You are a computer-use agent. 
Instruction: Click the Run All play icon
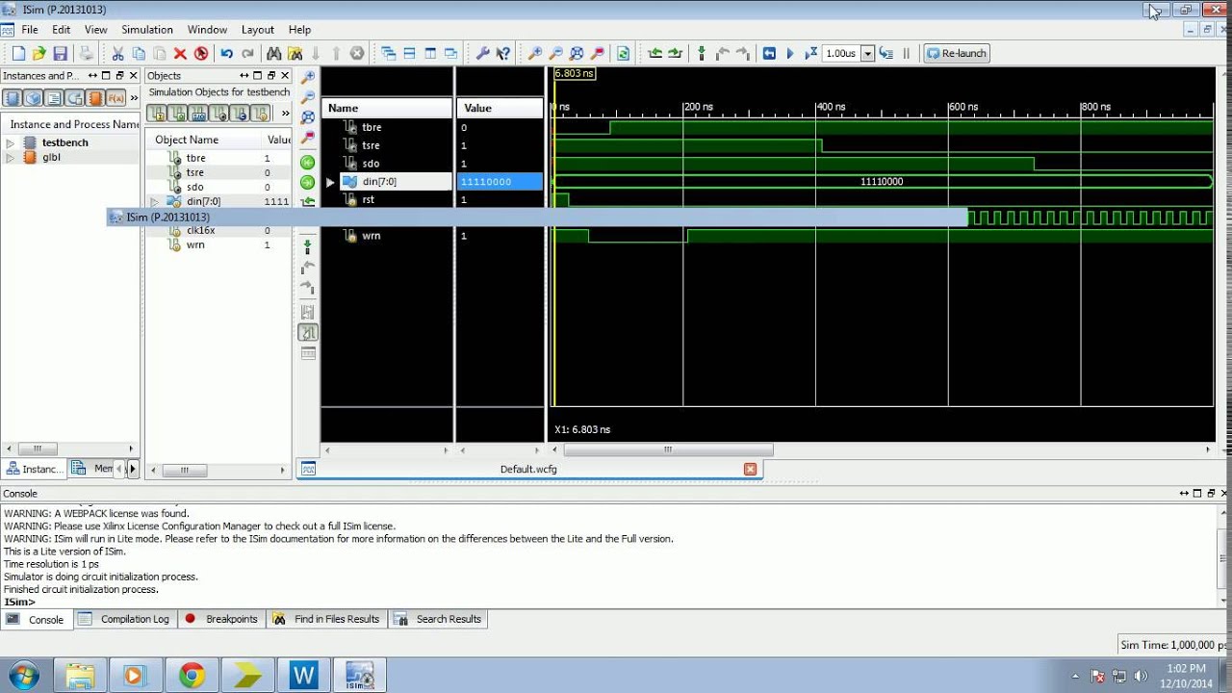[790, 54]
